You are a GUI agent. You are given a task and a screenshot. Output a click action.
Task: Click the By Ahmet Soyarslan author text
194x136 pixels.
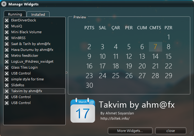pyautogui.click(x=117, y=113)
